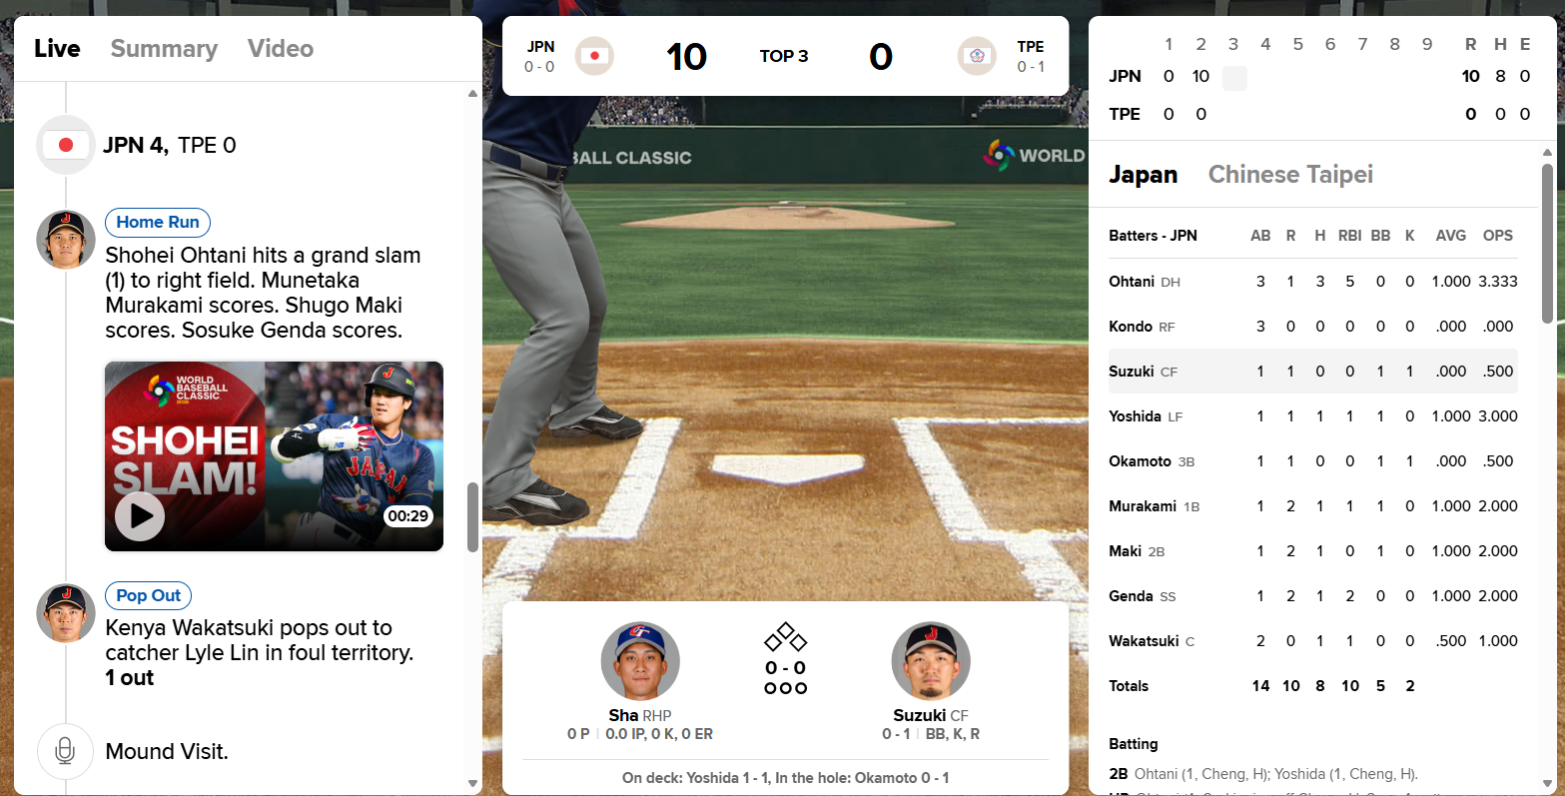1565x796 pixels.
Task: Click pitcher name Sha RHP
Action: [640, 715]
